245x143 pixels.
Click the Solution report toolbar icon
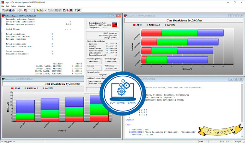(52, 10)
